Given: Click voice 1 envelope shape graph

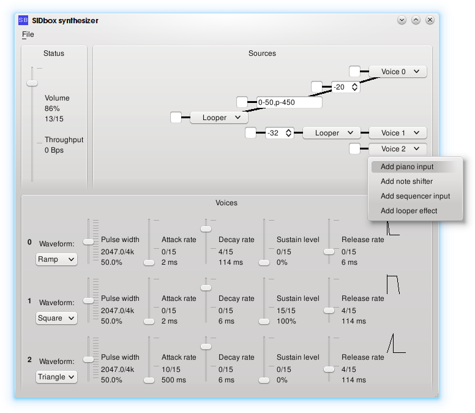Looking at the screenshot, I should pos(393,285).
